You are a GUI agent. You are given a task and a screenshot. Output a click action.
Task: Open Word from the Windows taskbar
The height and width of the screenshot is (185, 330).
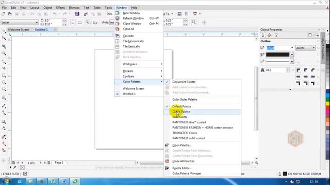click(x=64, y=181)
